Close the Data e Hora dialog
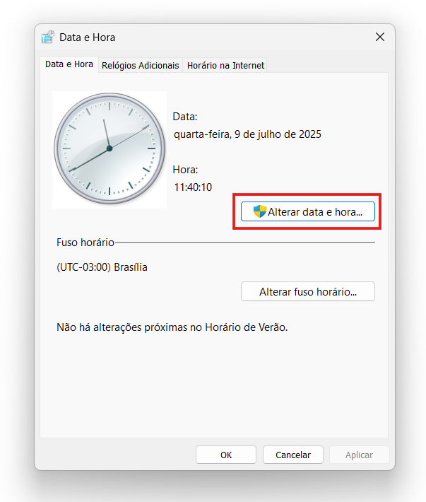Image resolution: width=426 pixels, height=502 pixels. point(380,37)
